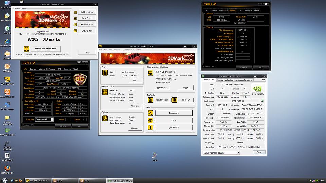Screen dimensions: 326x183
Task: Open the Processor #1 selection dropdown in CPU-Z
Action: pos(52,119)
